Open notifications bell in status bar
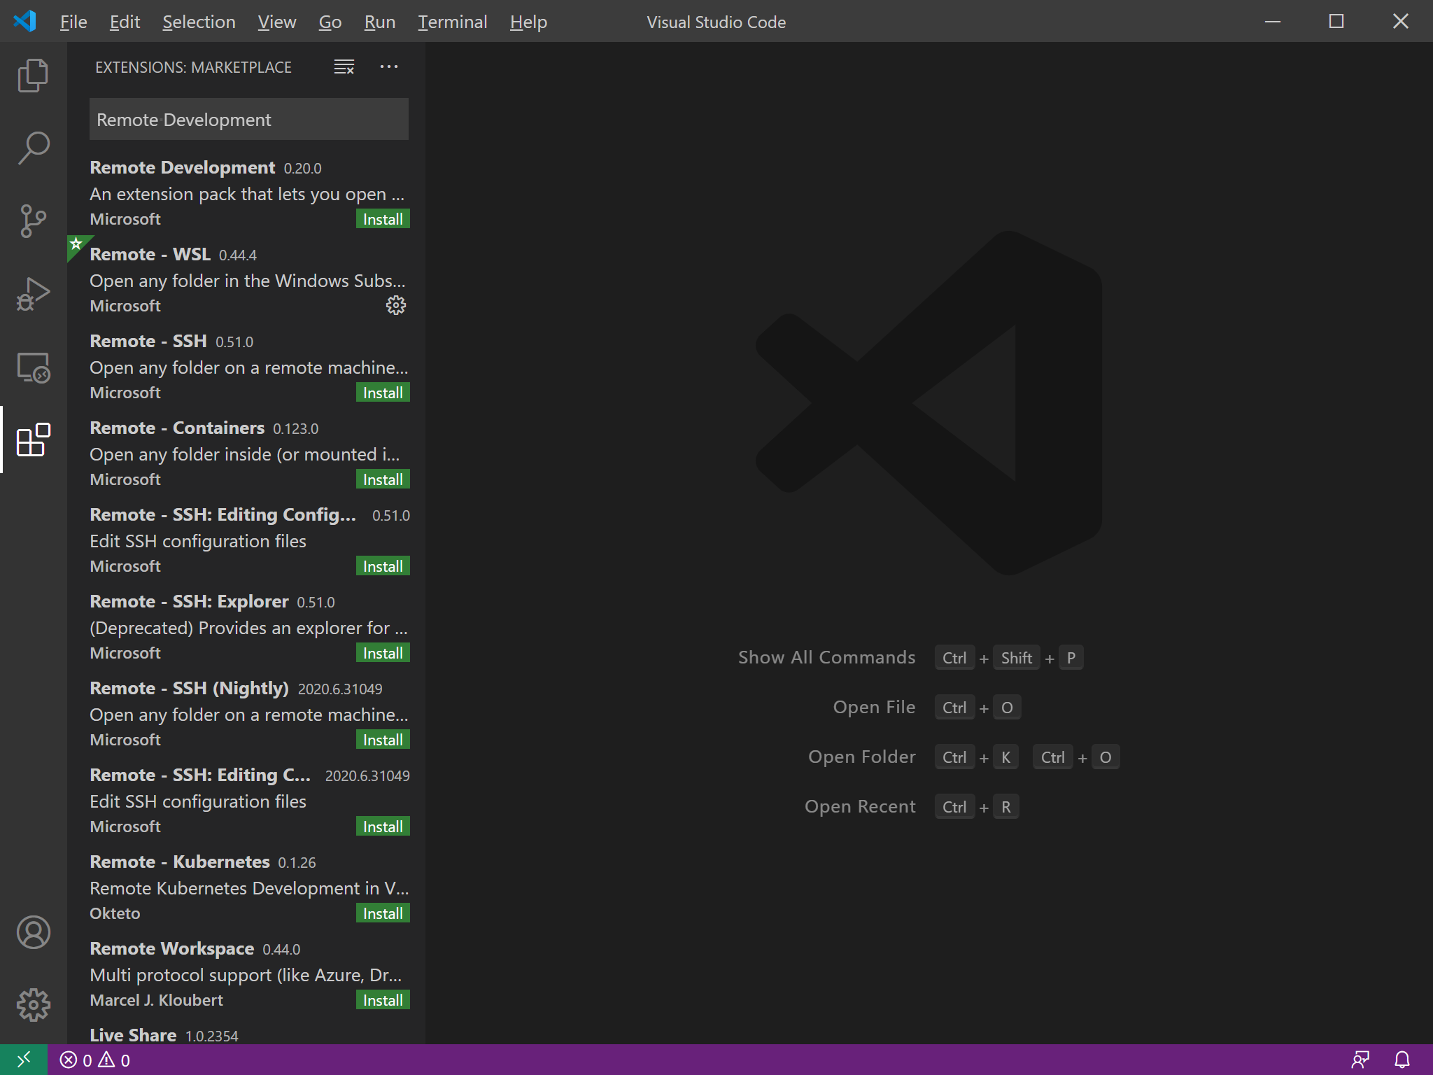Image resolution: width=1433 pixels, height=1075 pixels. pos(1402,1060)
